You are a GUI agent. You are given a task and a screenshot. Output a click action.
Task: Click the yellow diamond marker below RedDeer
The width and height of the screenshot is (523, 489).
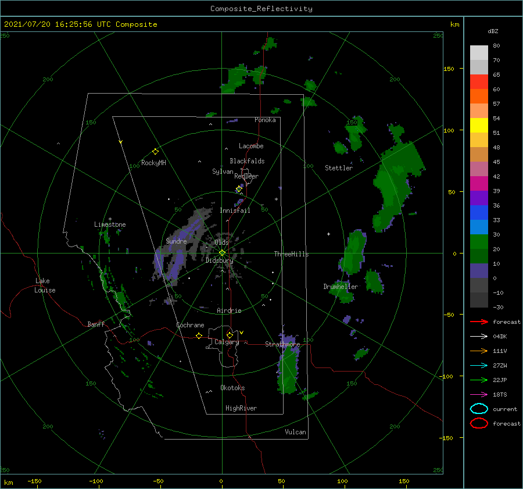pos(239,189)
